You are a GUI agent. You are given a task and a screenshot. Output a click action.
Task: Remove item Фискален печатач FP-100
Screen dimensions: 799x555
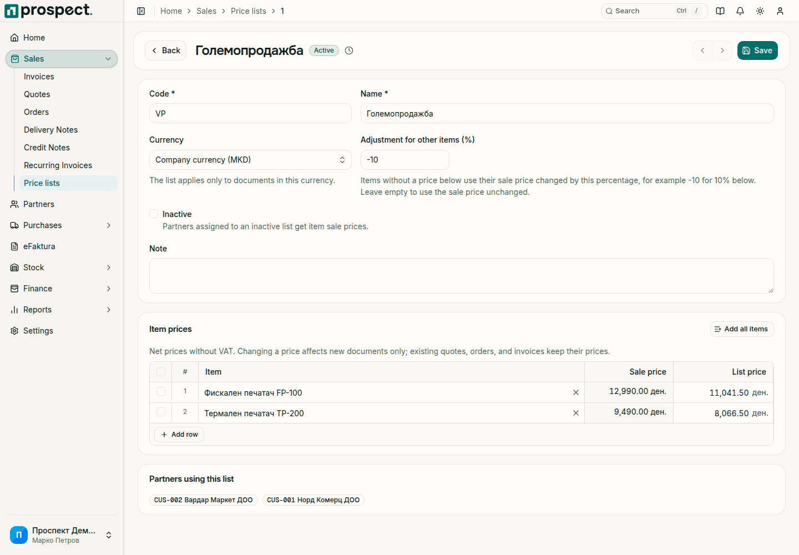tap(576, 392)
